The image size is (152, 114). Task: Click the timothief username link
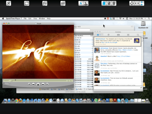104,56
